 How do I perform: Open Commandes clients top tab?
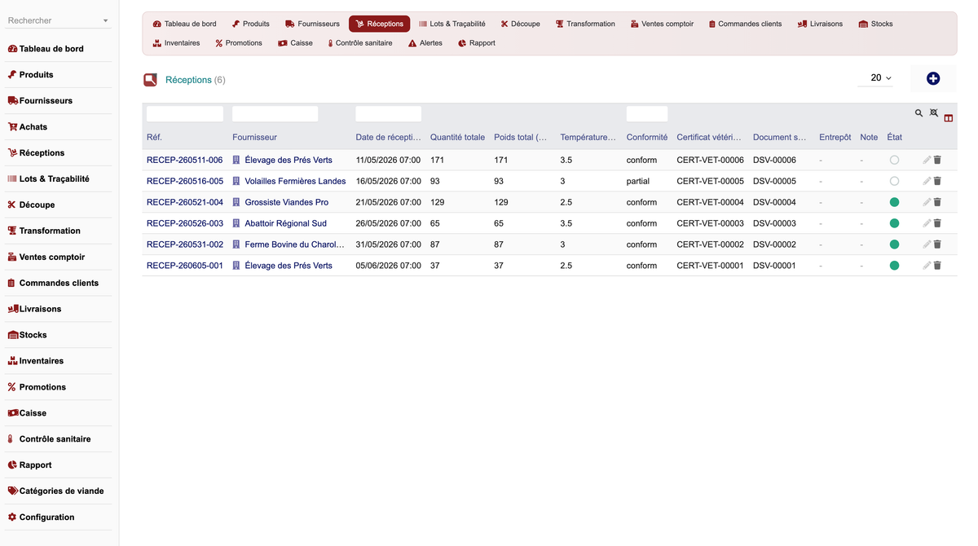(x=745, y=24)
